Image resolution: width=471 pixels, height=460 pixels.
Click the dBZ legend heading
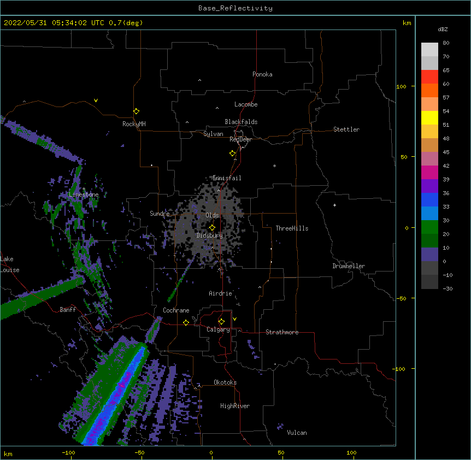click(443, 29)
